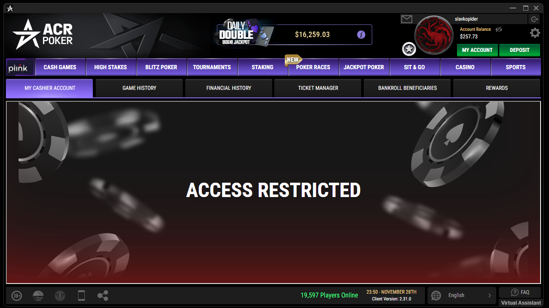Image resolution: width=549 pixels, height=308 pixels.
Task: Click the logout arrow icon beside username
Action: [534, 19]
